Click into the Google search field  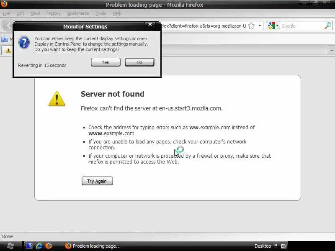301,26
